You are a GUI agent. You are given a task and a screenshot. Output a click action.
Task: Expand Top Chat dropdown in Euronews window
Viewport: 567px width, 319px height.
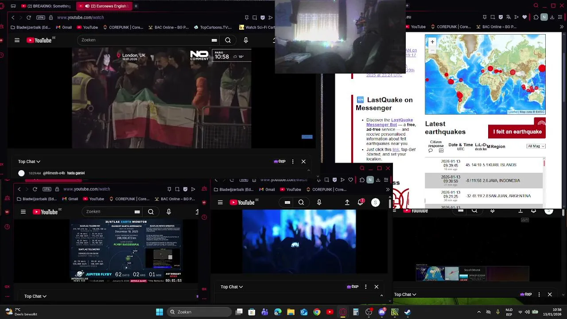pos(29,161)
